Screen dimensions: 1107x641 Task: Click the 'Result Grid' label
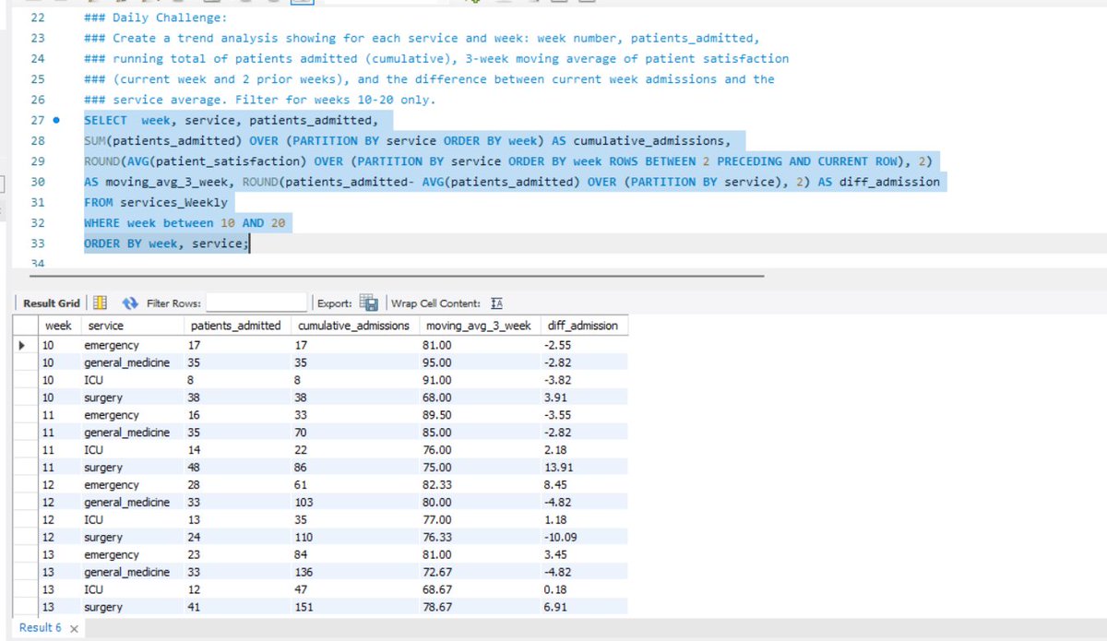pos(53,303)
